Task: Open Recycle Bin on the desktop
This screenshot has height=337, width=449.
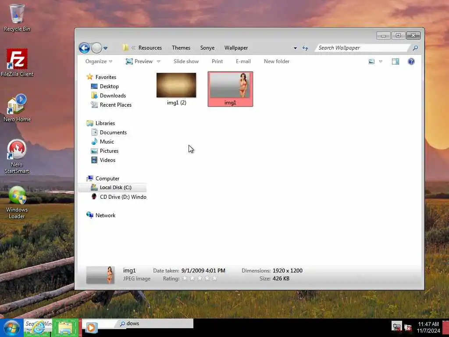Action: (17, 18)
